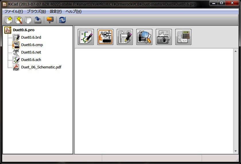
Task: Click new project from template icon
Action: pyautogui.click(x=18, y=20)
